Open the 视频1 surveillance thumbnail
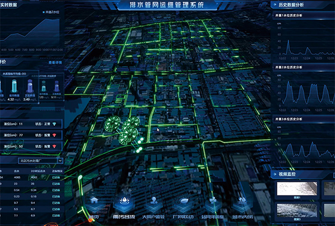335x226 pixels. (296, 190)
